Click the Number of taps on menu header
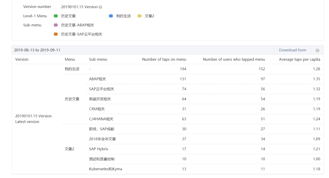Viewport: 329px width, 178px height. click(164, 59)
